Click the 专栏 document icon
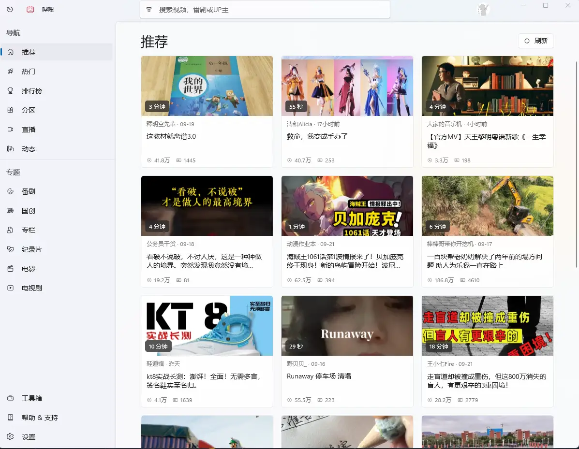This screenshot has width=579, height=449. [x=10, y=230]
